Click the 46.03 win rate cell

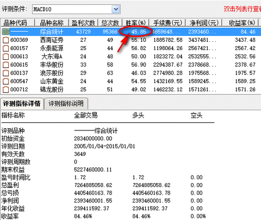(x=139, y=73)
